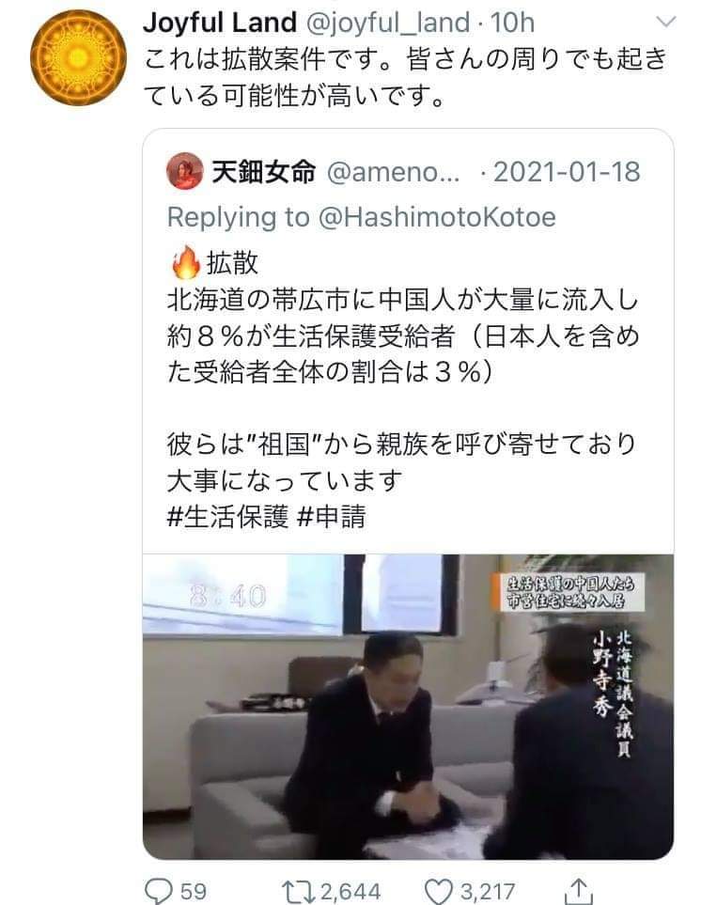Viewport: 701px width, 905px height.
Task: Expand tweet options chevron menu
Action: (x=666, y=22)
